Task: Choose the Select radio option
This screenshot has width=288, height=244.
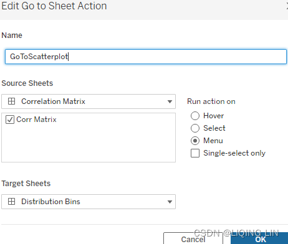Action: pos(195,128)
